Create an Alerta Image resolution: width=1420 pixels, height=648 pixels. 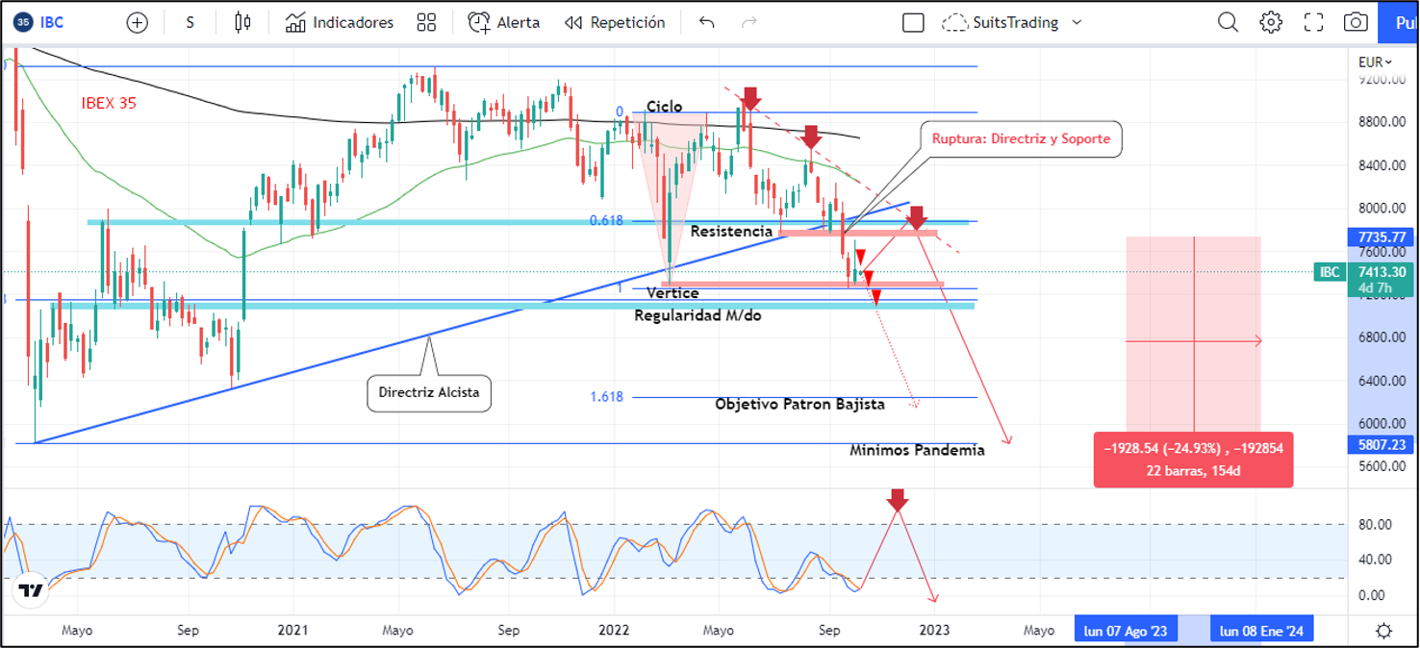coord(504,22)
